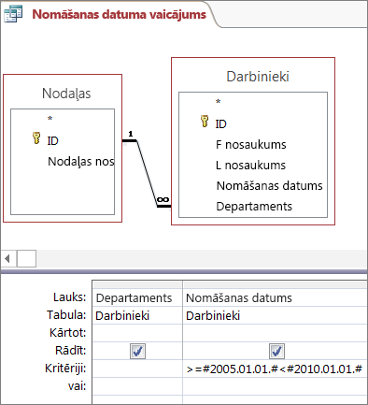The width and height of the screenshot is (368, 405).
Task: Select the Darbinieki table title
Action: tap(258, 77)
